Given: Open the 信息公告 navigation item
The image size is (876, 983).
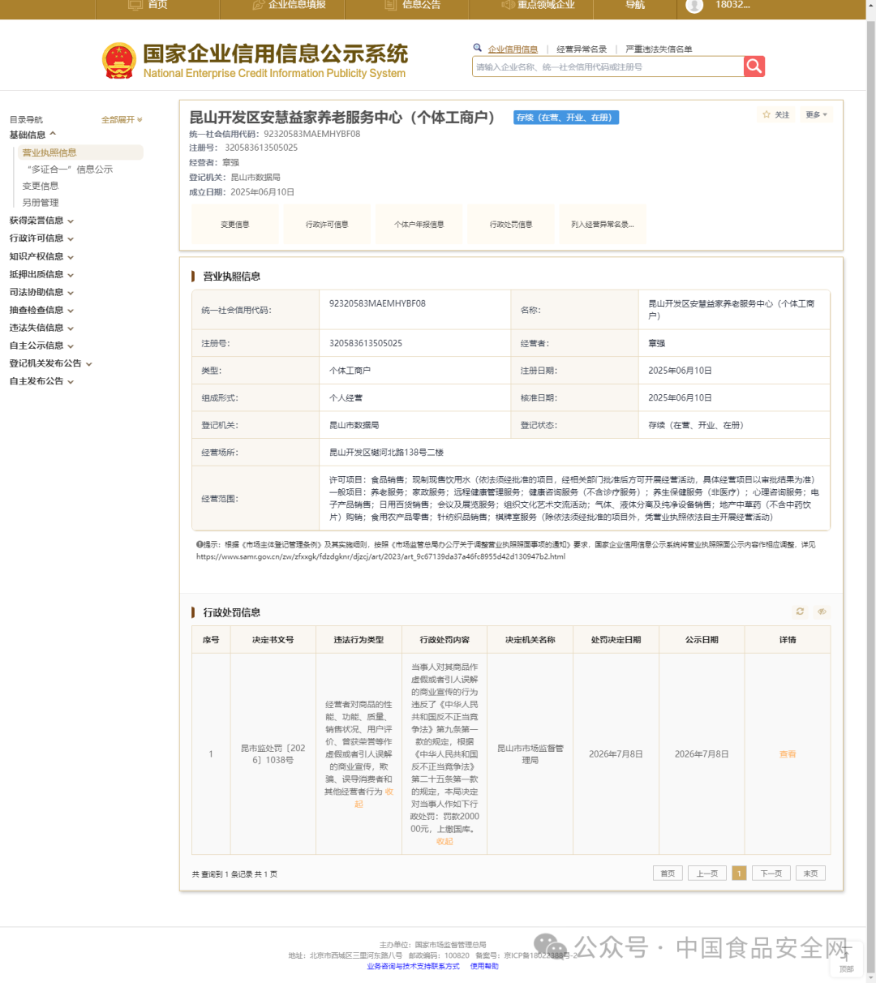Looking at the screenshot, I should pos(422,5).
